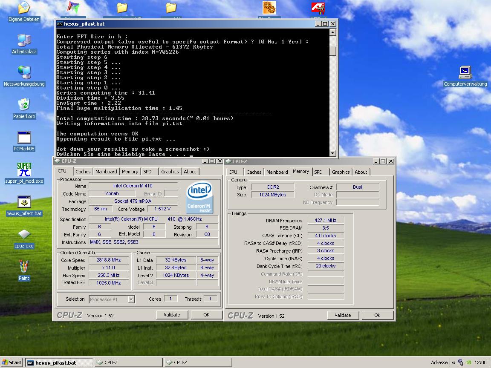The width and height of the screenshot is (491, 368).
Task: Click Core Voltage value 1.512 V
Action: [x=162, y=209]
